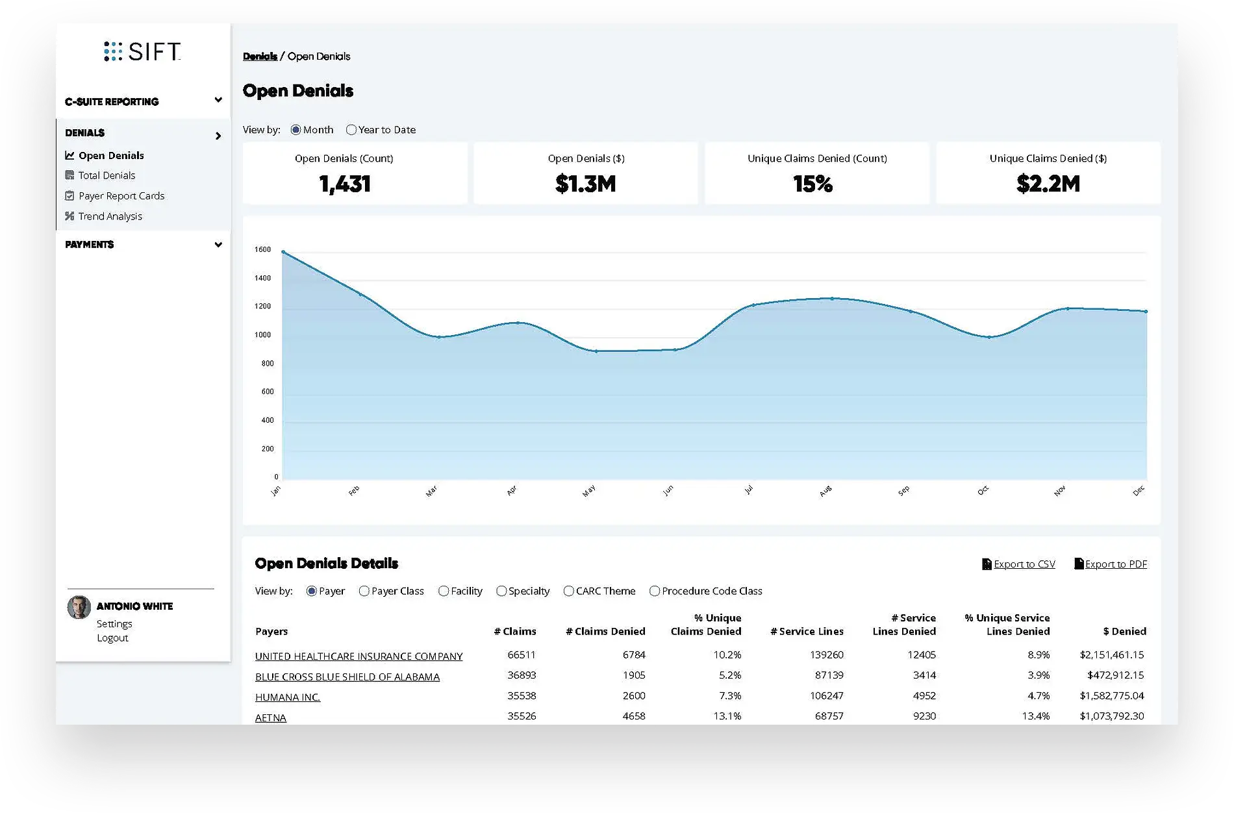Open the Denials breadcrumb link
The image size is (1234, 813).
(259, 56)
